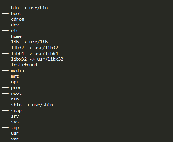Click the srv directory name

coord(15,116)
